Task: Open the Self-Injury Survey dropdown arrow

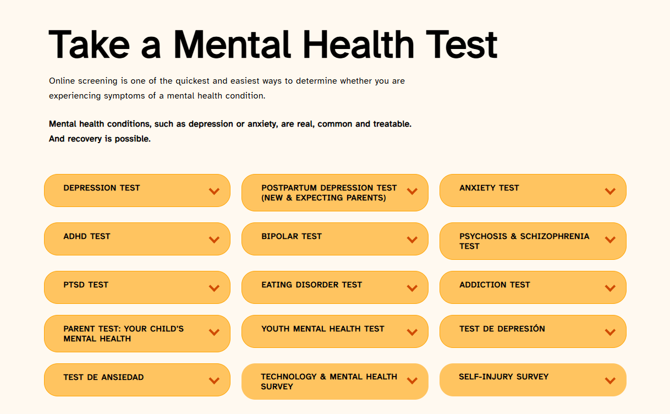Action: click(x=609, y=379)
